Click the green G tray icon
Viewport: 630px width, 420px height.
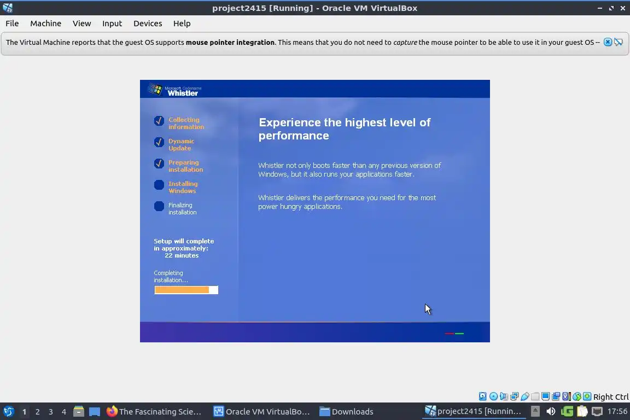(567, 411)
